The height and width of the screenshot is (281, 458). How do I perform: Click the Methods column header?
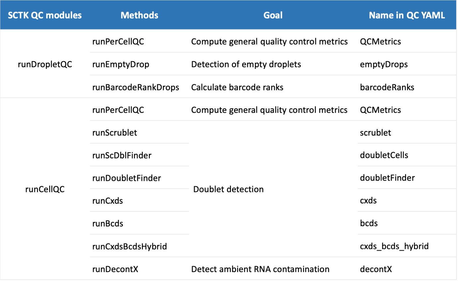click(x=139, y=15)
